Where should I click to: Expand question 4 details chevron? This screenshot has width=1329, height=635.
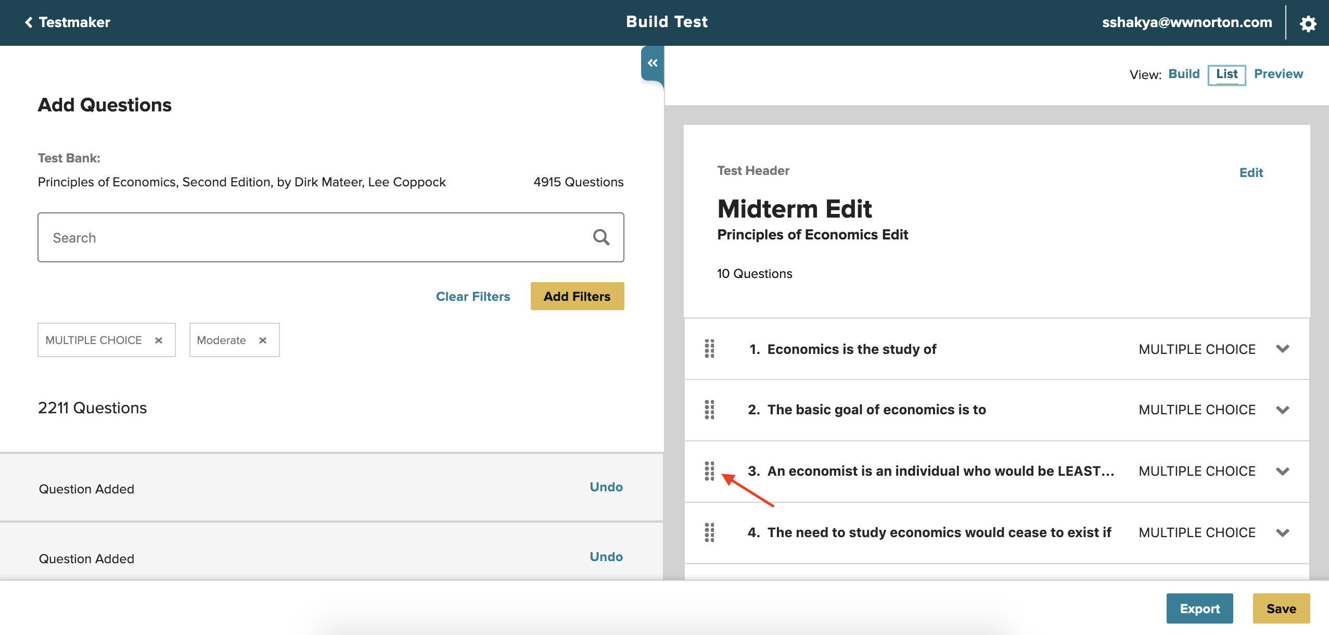point(1283,533)
